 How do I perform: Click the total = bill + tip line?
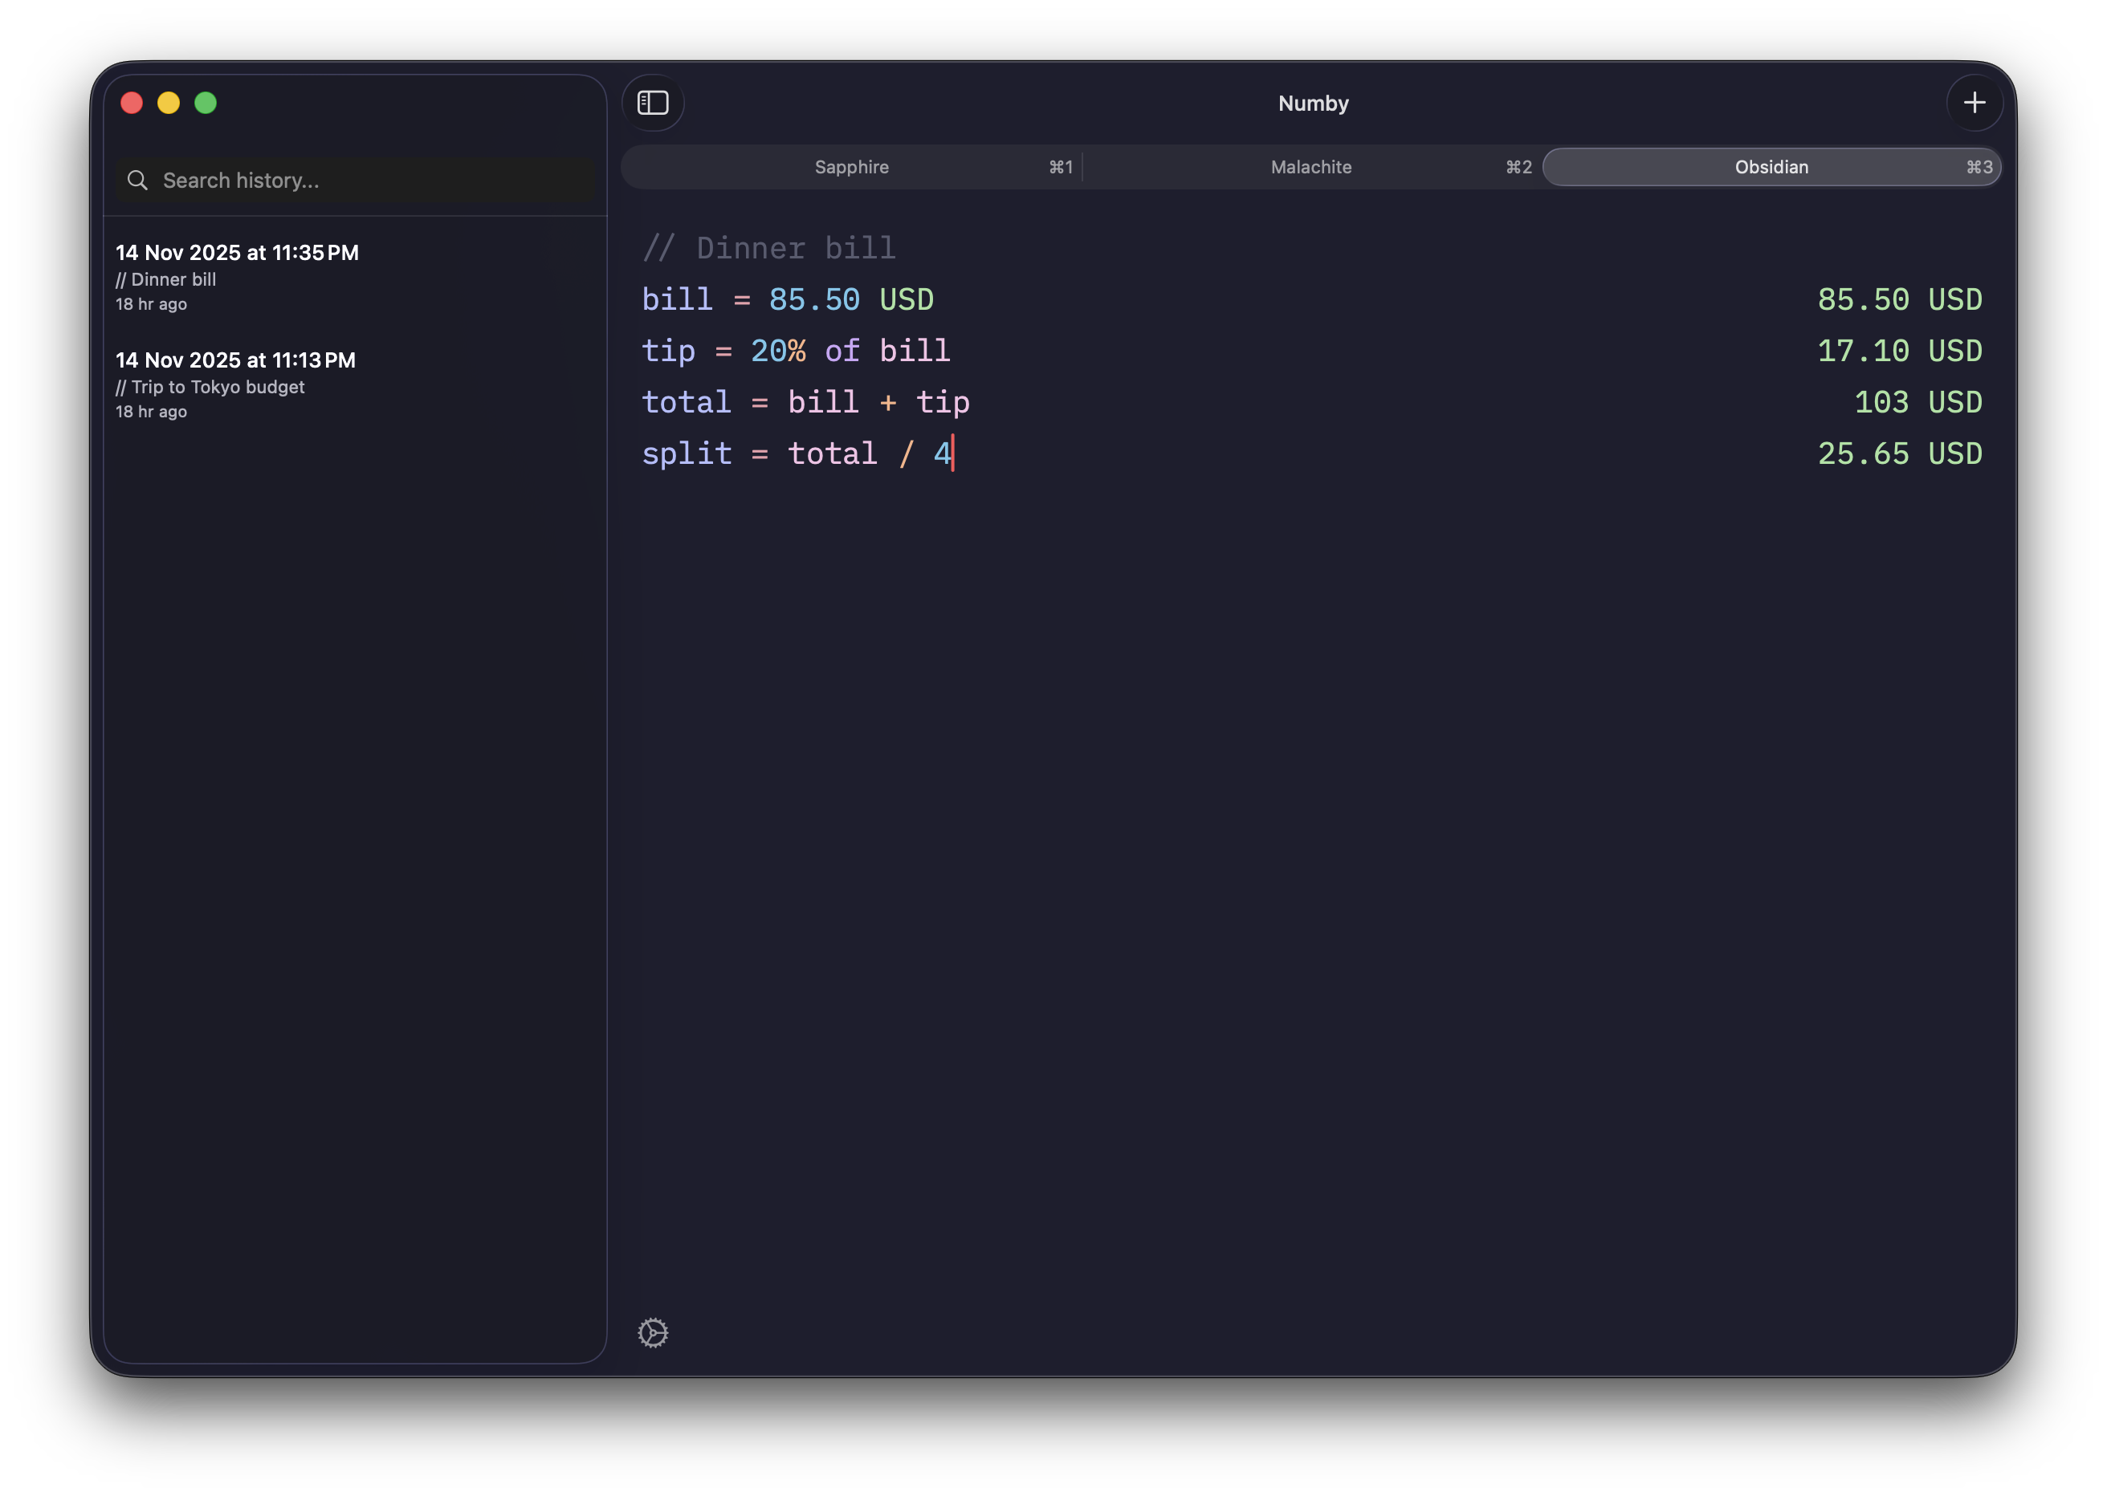coord(805,401)
